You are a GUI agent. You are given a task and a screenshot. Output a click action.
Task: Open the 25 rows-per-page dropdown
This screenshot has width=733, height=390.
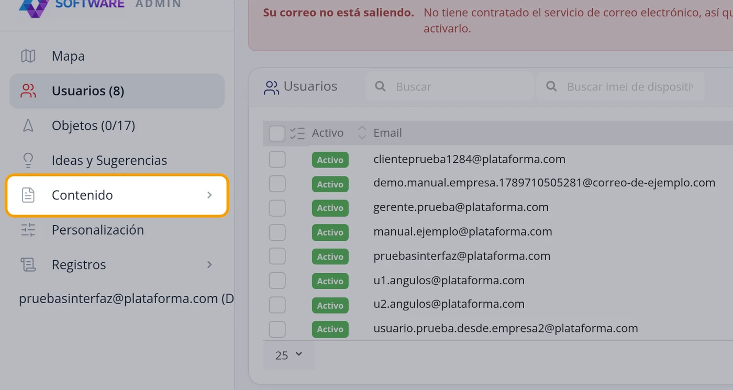click(x=289, y=355)
